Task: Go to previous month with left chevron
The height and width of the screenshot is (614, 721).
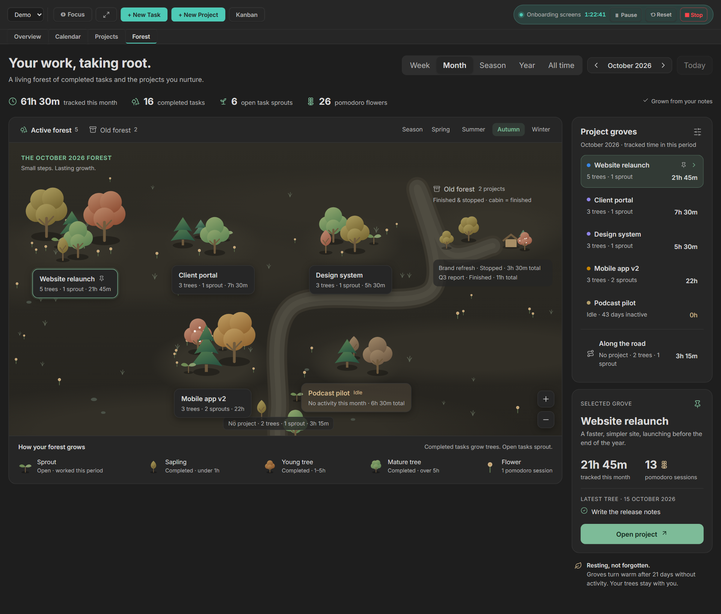Action: click(x=596, y=65)
